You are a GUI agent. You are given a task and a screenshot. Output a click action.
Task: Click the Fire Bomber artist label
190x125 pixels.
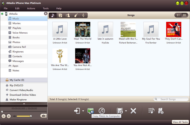151,43
